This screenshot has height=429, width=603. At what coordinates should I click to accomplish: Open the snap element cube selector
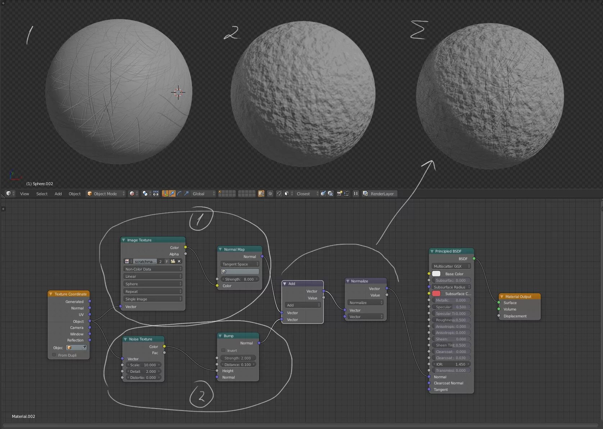point(289,193)
